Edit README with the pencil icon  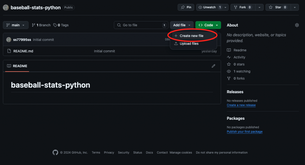[x=213, y=66]
